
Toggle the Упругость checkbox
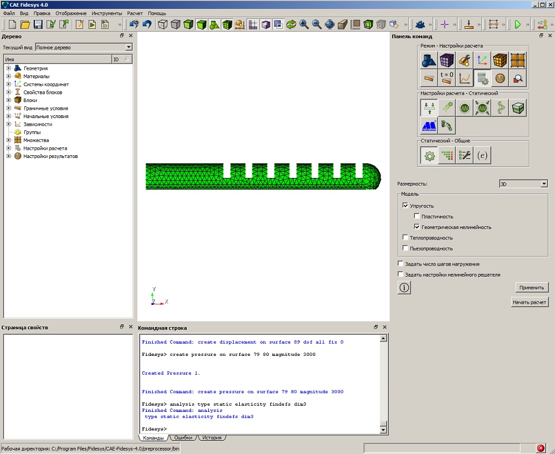pyautogui.click(x=405, y=206)
